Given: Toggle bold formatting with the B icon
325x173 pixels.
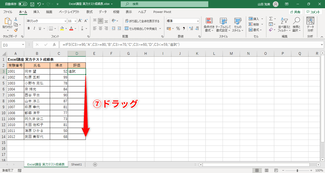Looking at the screenshot, I should tap(28, 28).
